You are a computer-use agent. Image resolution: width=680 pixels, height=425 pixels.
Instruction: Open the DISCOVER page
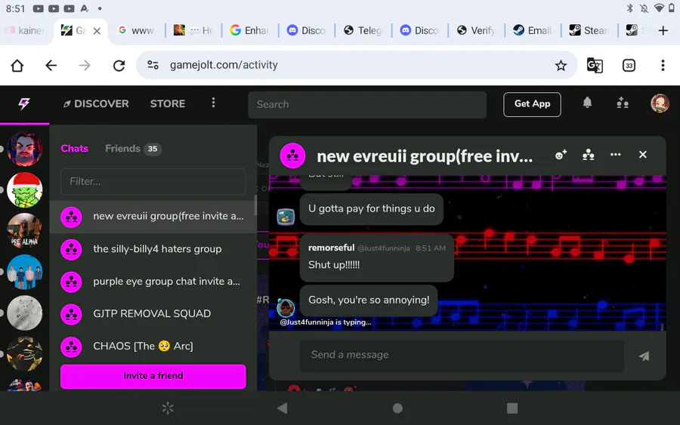click(x=96, y=103)
